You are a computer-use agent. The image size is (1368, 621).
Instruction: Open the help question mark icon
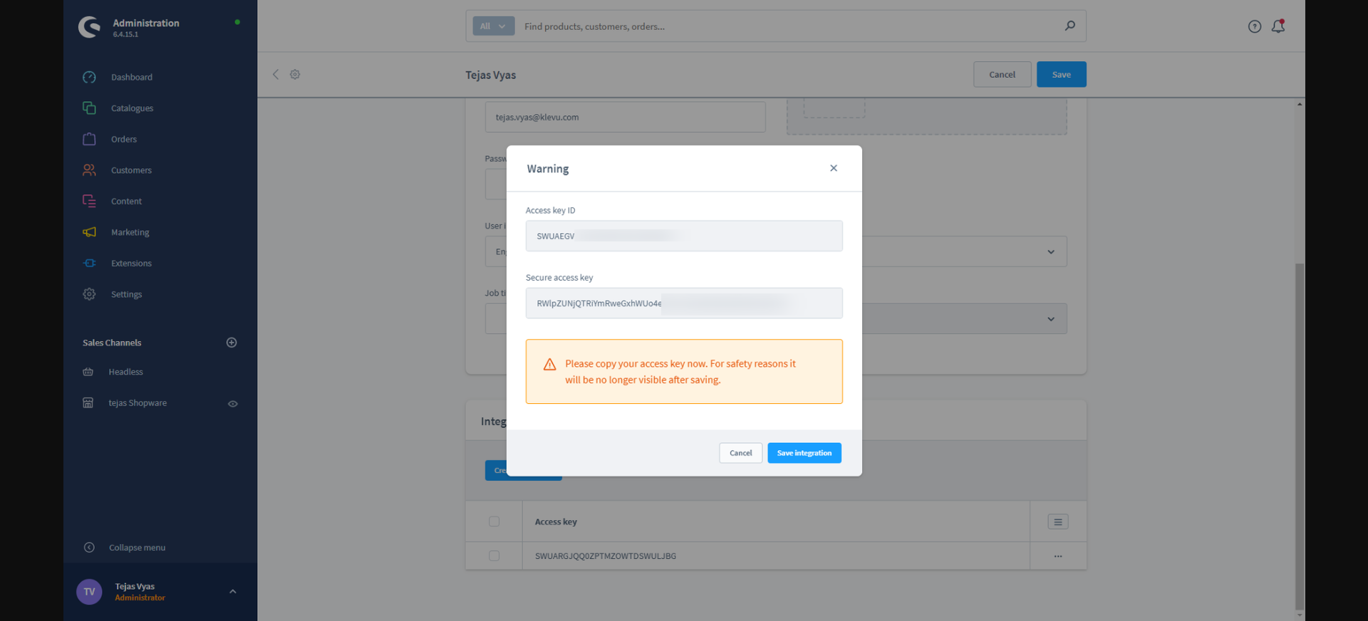(1255, 26)
